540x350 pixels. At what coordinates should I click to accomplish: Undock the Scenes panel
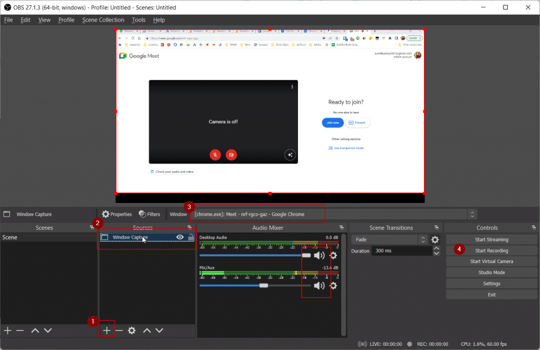pyautogui.click(x=92, y=228)
